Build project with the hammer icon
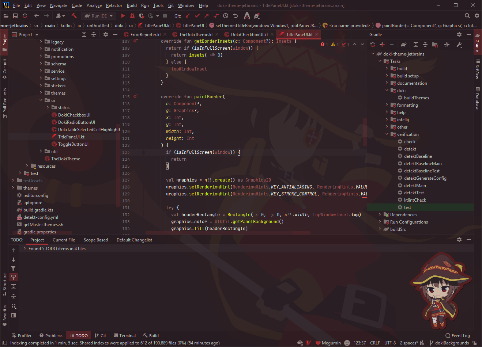This screenshot has height=347, width=482. 74,16
